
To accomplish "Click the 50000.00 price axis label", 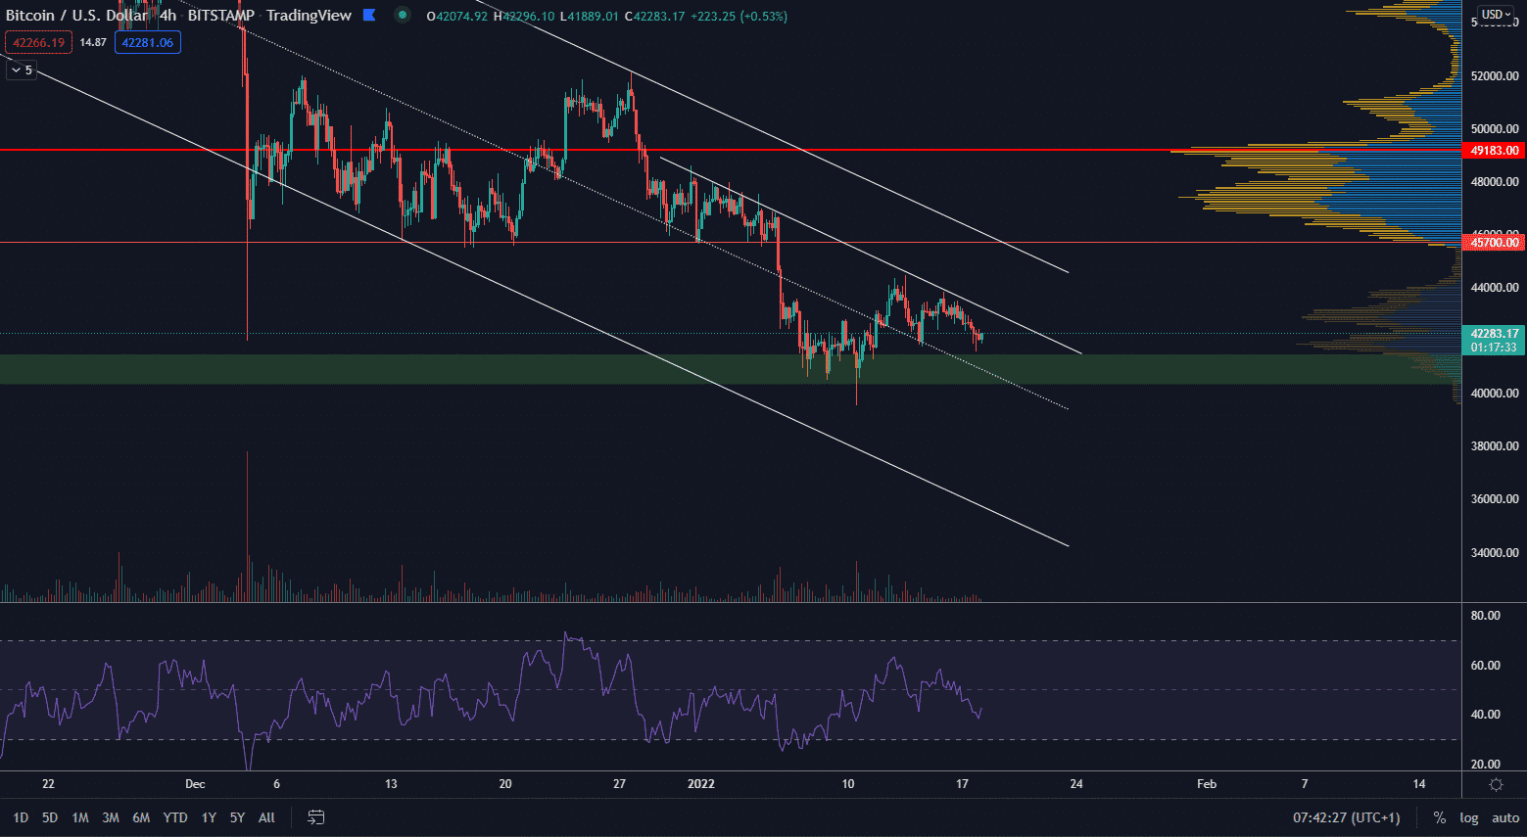I will 1495,129.
